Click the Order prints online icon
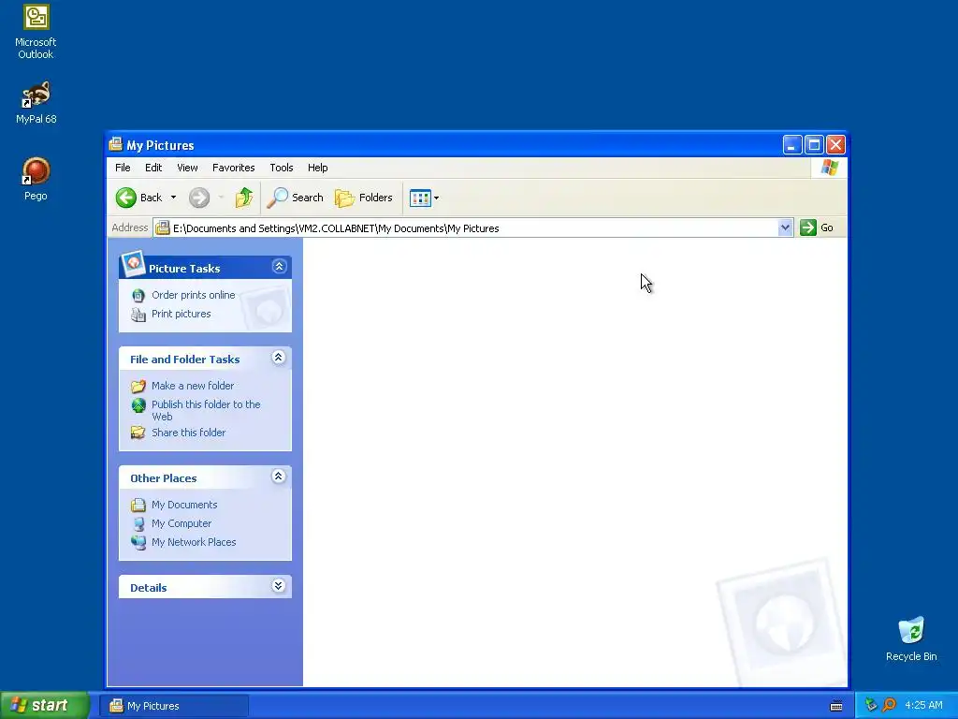This screenshot has width=958, height=719. 138,295
